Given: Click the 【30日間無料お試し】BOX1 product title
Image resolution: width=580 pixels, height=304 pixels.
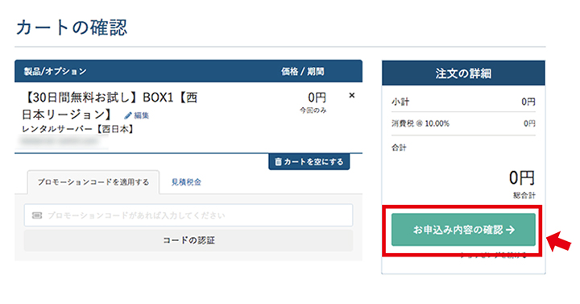Looking at the screenshot, I should click(x=110, y=106).
